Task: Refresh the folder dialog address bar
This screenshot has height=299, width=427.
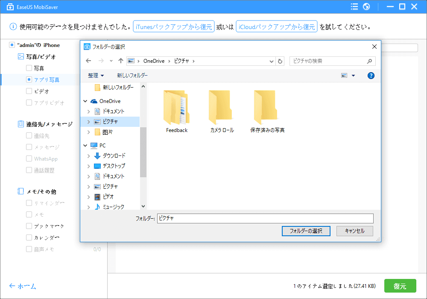Action: (280, 61)
